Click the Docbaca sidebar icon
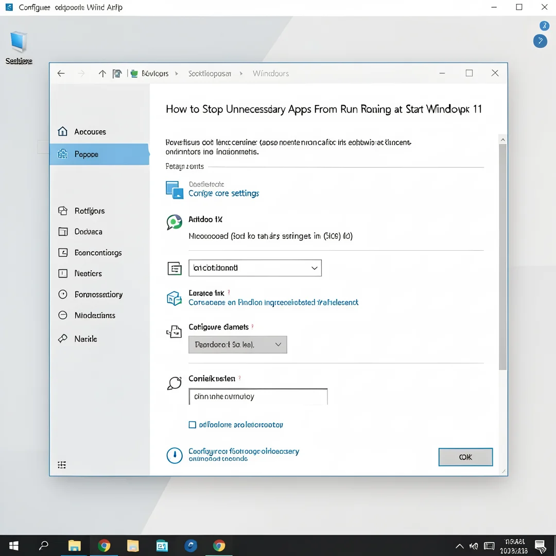This screenshot has height=556, width=556. coord(63,232)
